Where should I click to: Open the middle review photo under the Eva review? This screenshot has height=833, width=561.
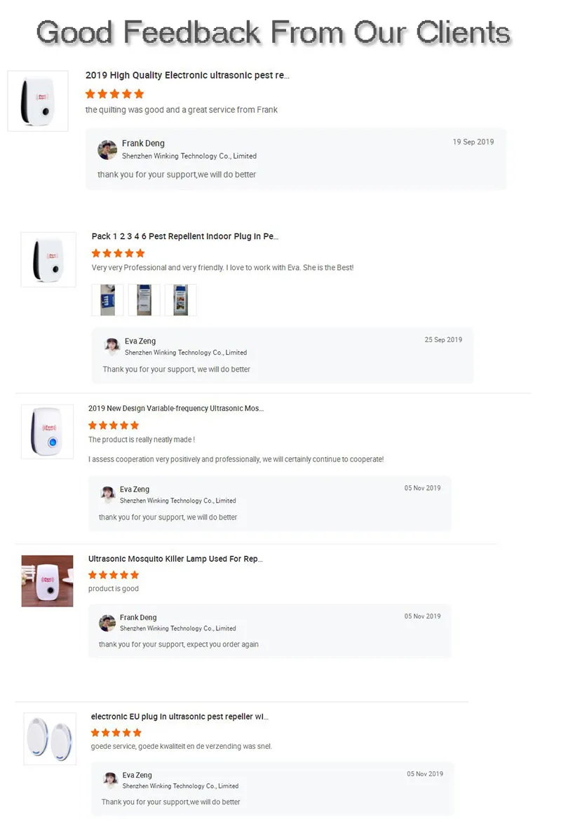[144, 300]
